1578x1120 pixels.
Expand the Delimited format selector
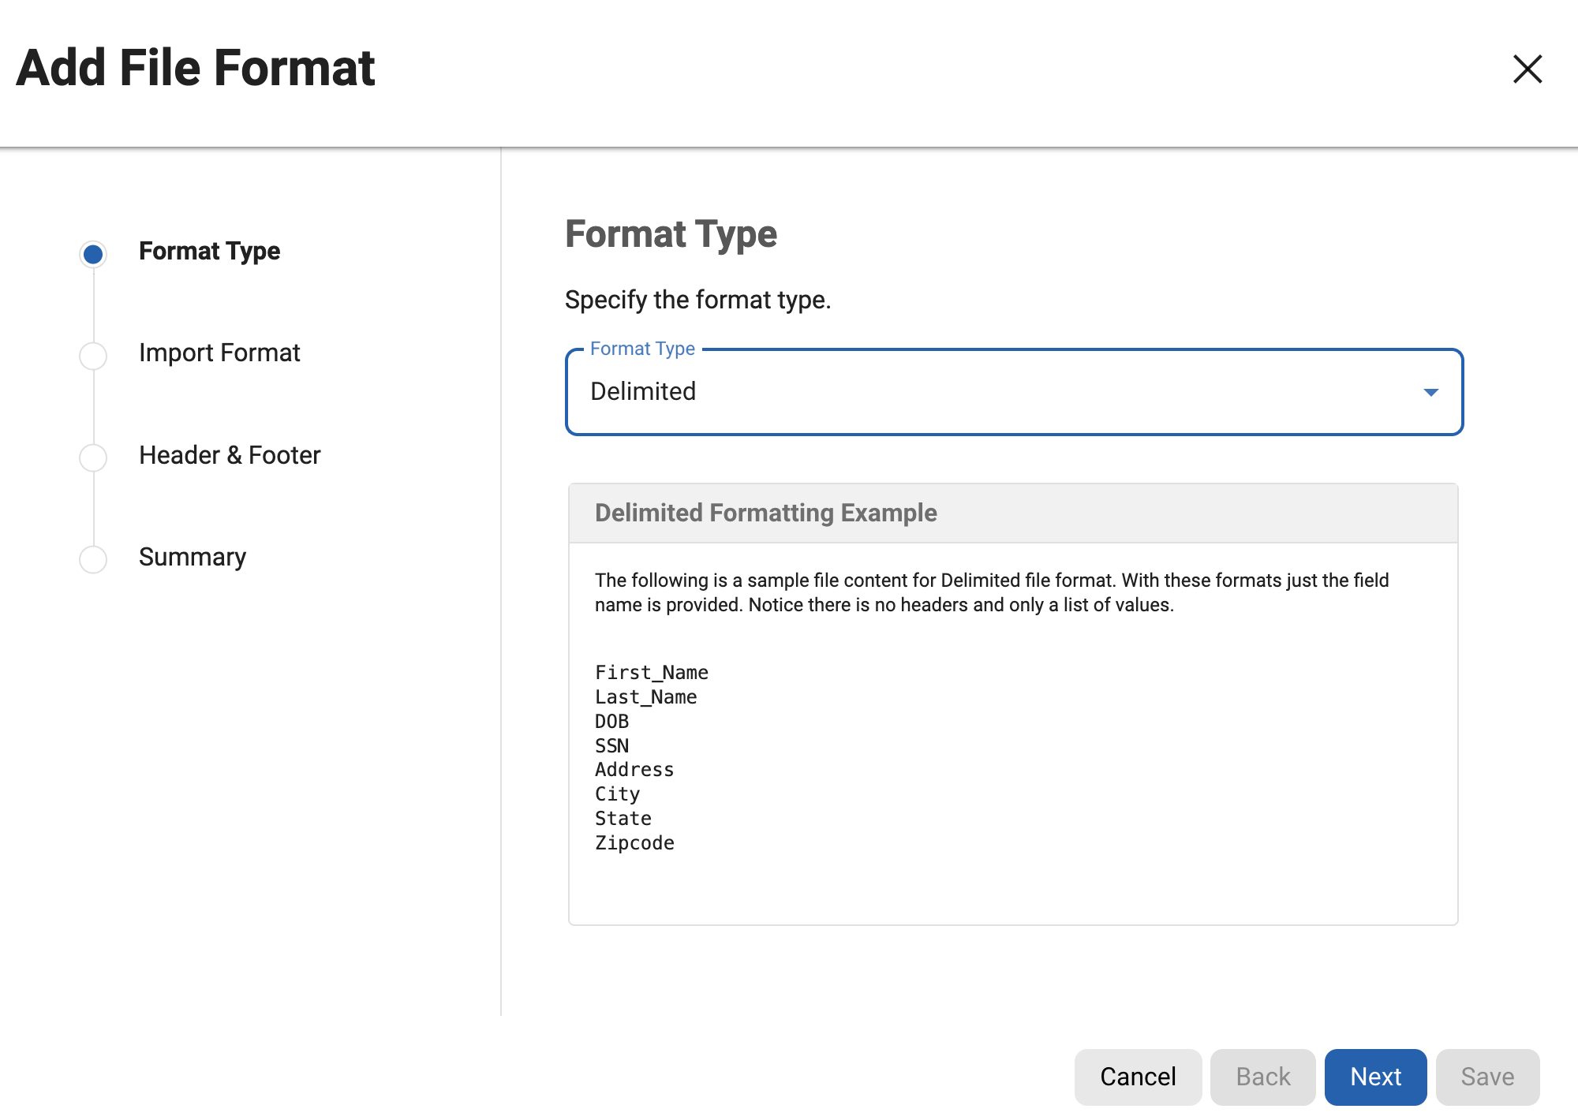pos(1014,392)
